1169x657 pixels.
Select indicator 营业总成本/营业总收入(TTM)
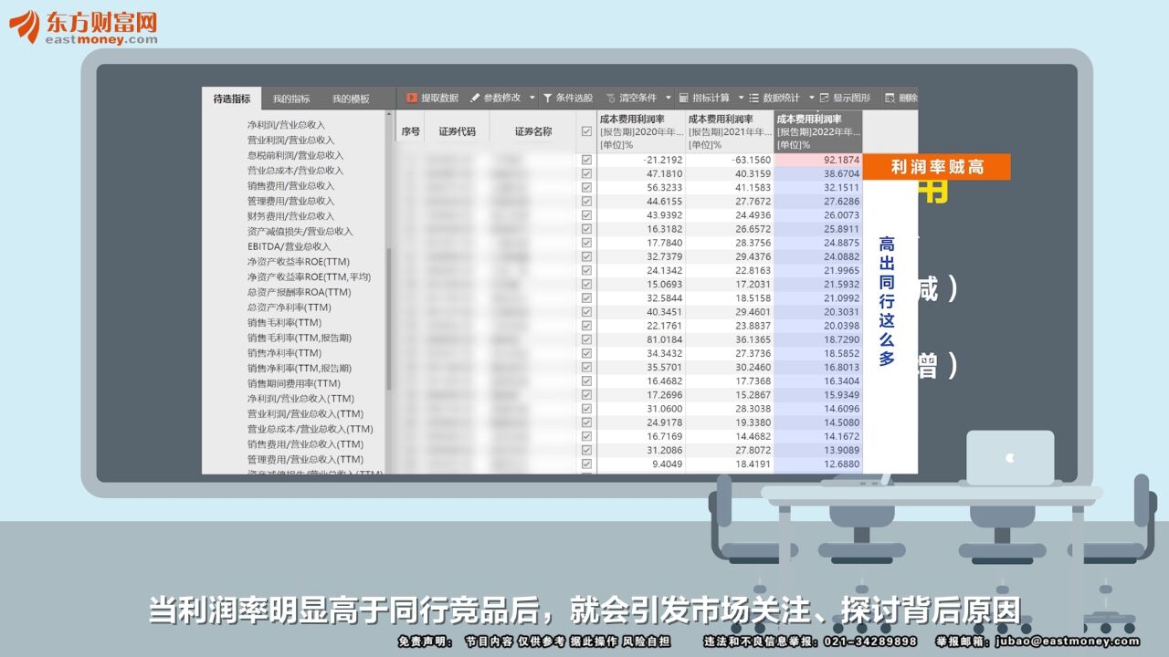tap(310, 429)
